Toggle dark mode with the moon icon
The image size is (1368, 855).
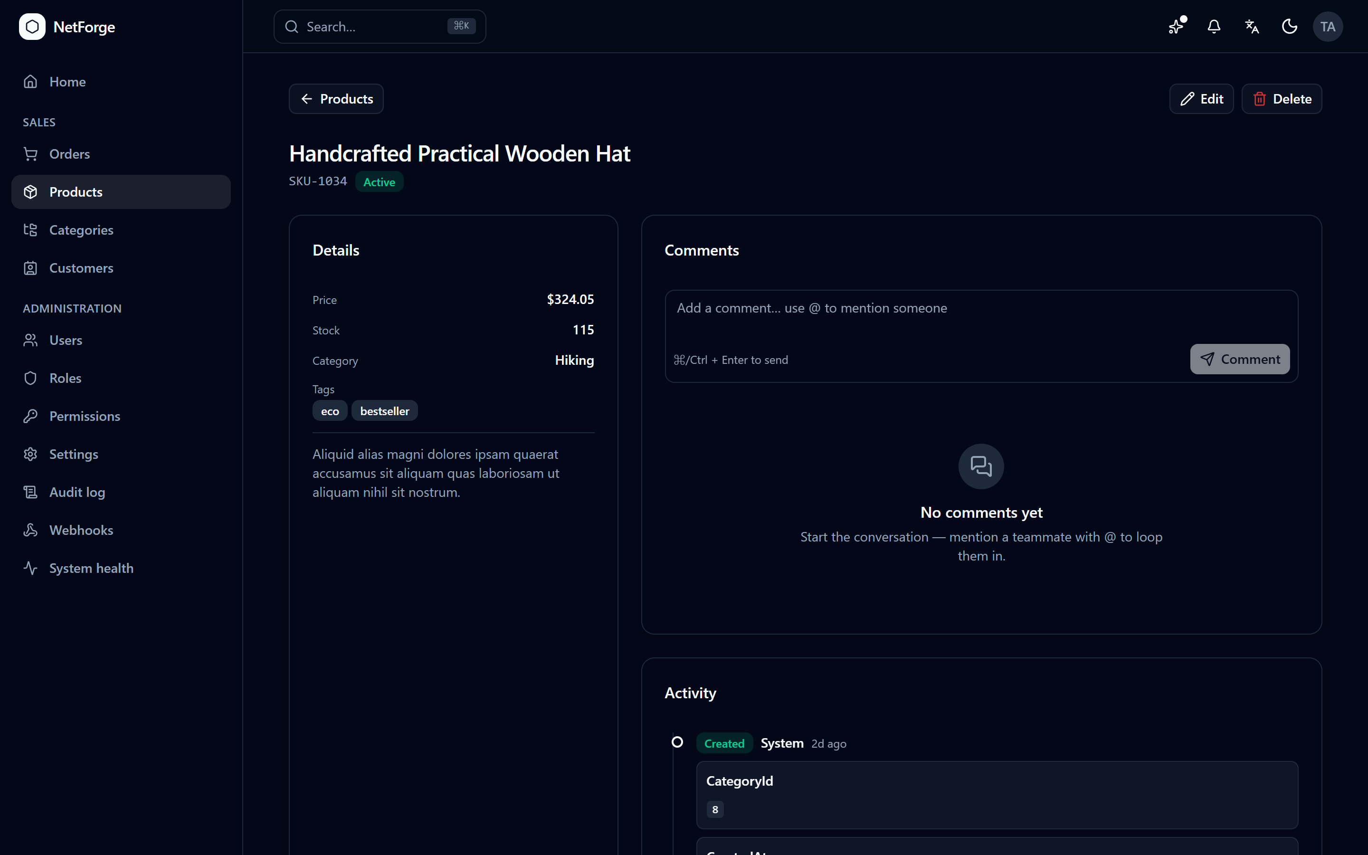[1290, 27]
